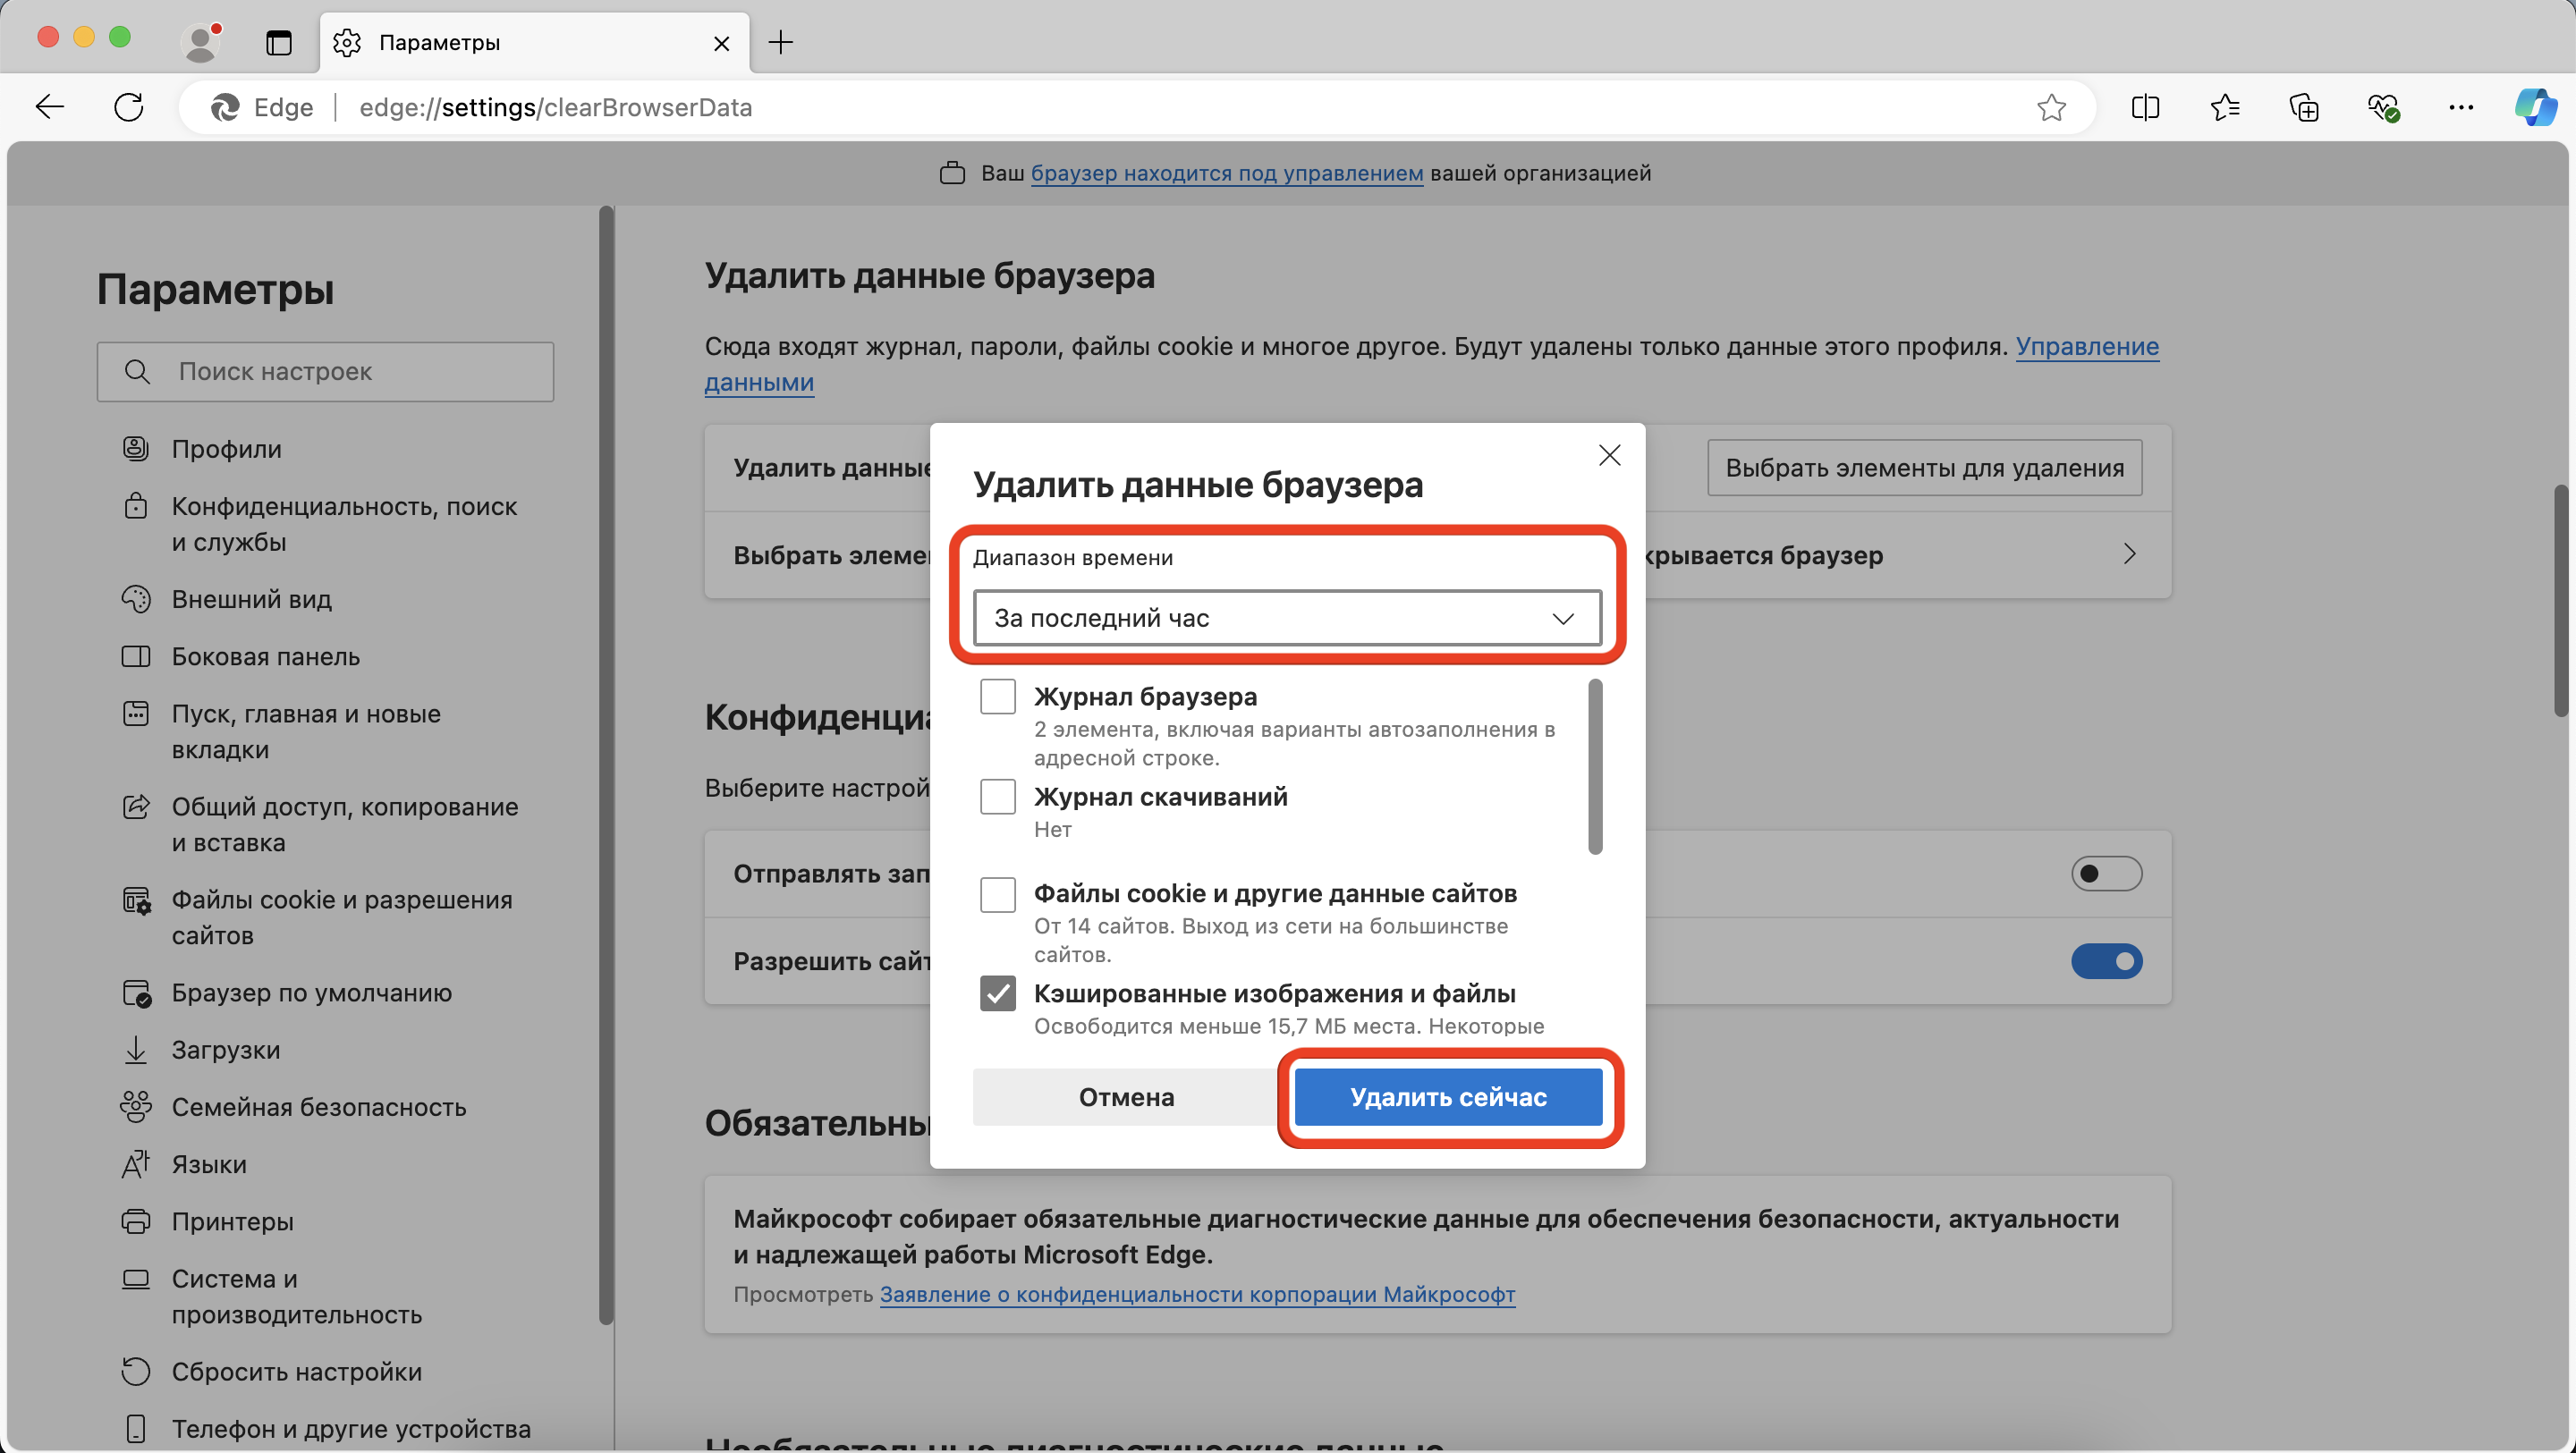The width and height of the screenshot is (2576, 1453).
Task: Uncheck Кэшированные изображения и файлы
Action: tap(997, 993)
